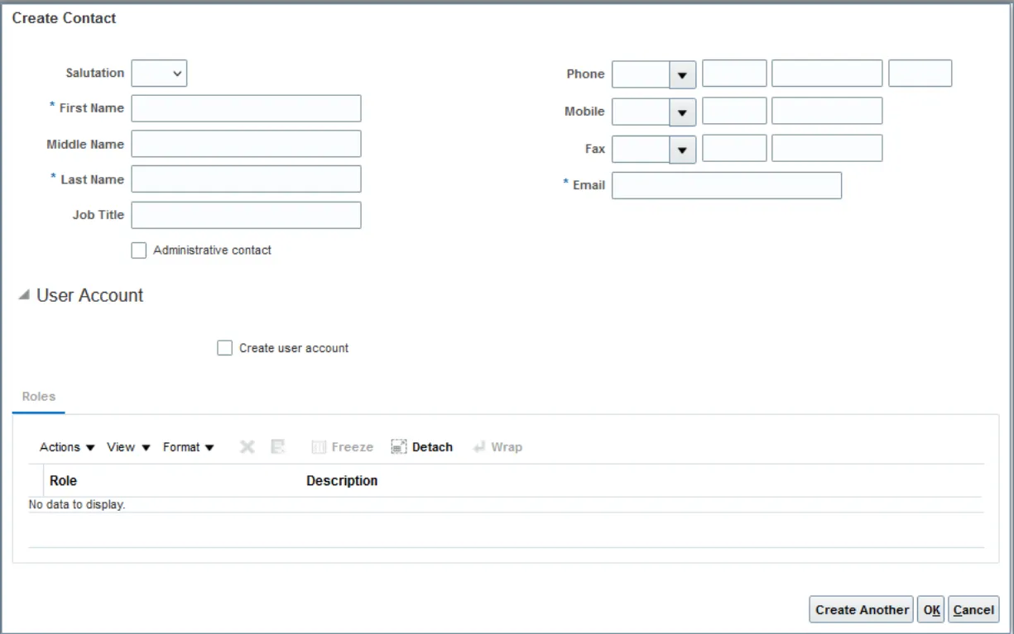The width and height of the screenshot is (1014, 634).
Task: Open the Actions menu
Action: tap(67, 447)
